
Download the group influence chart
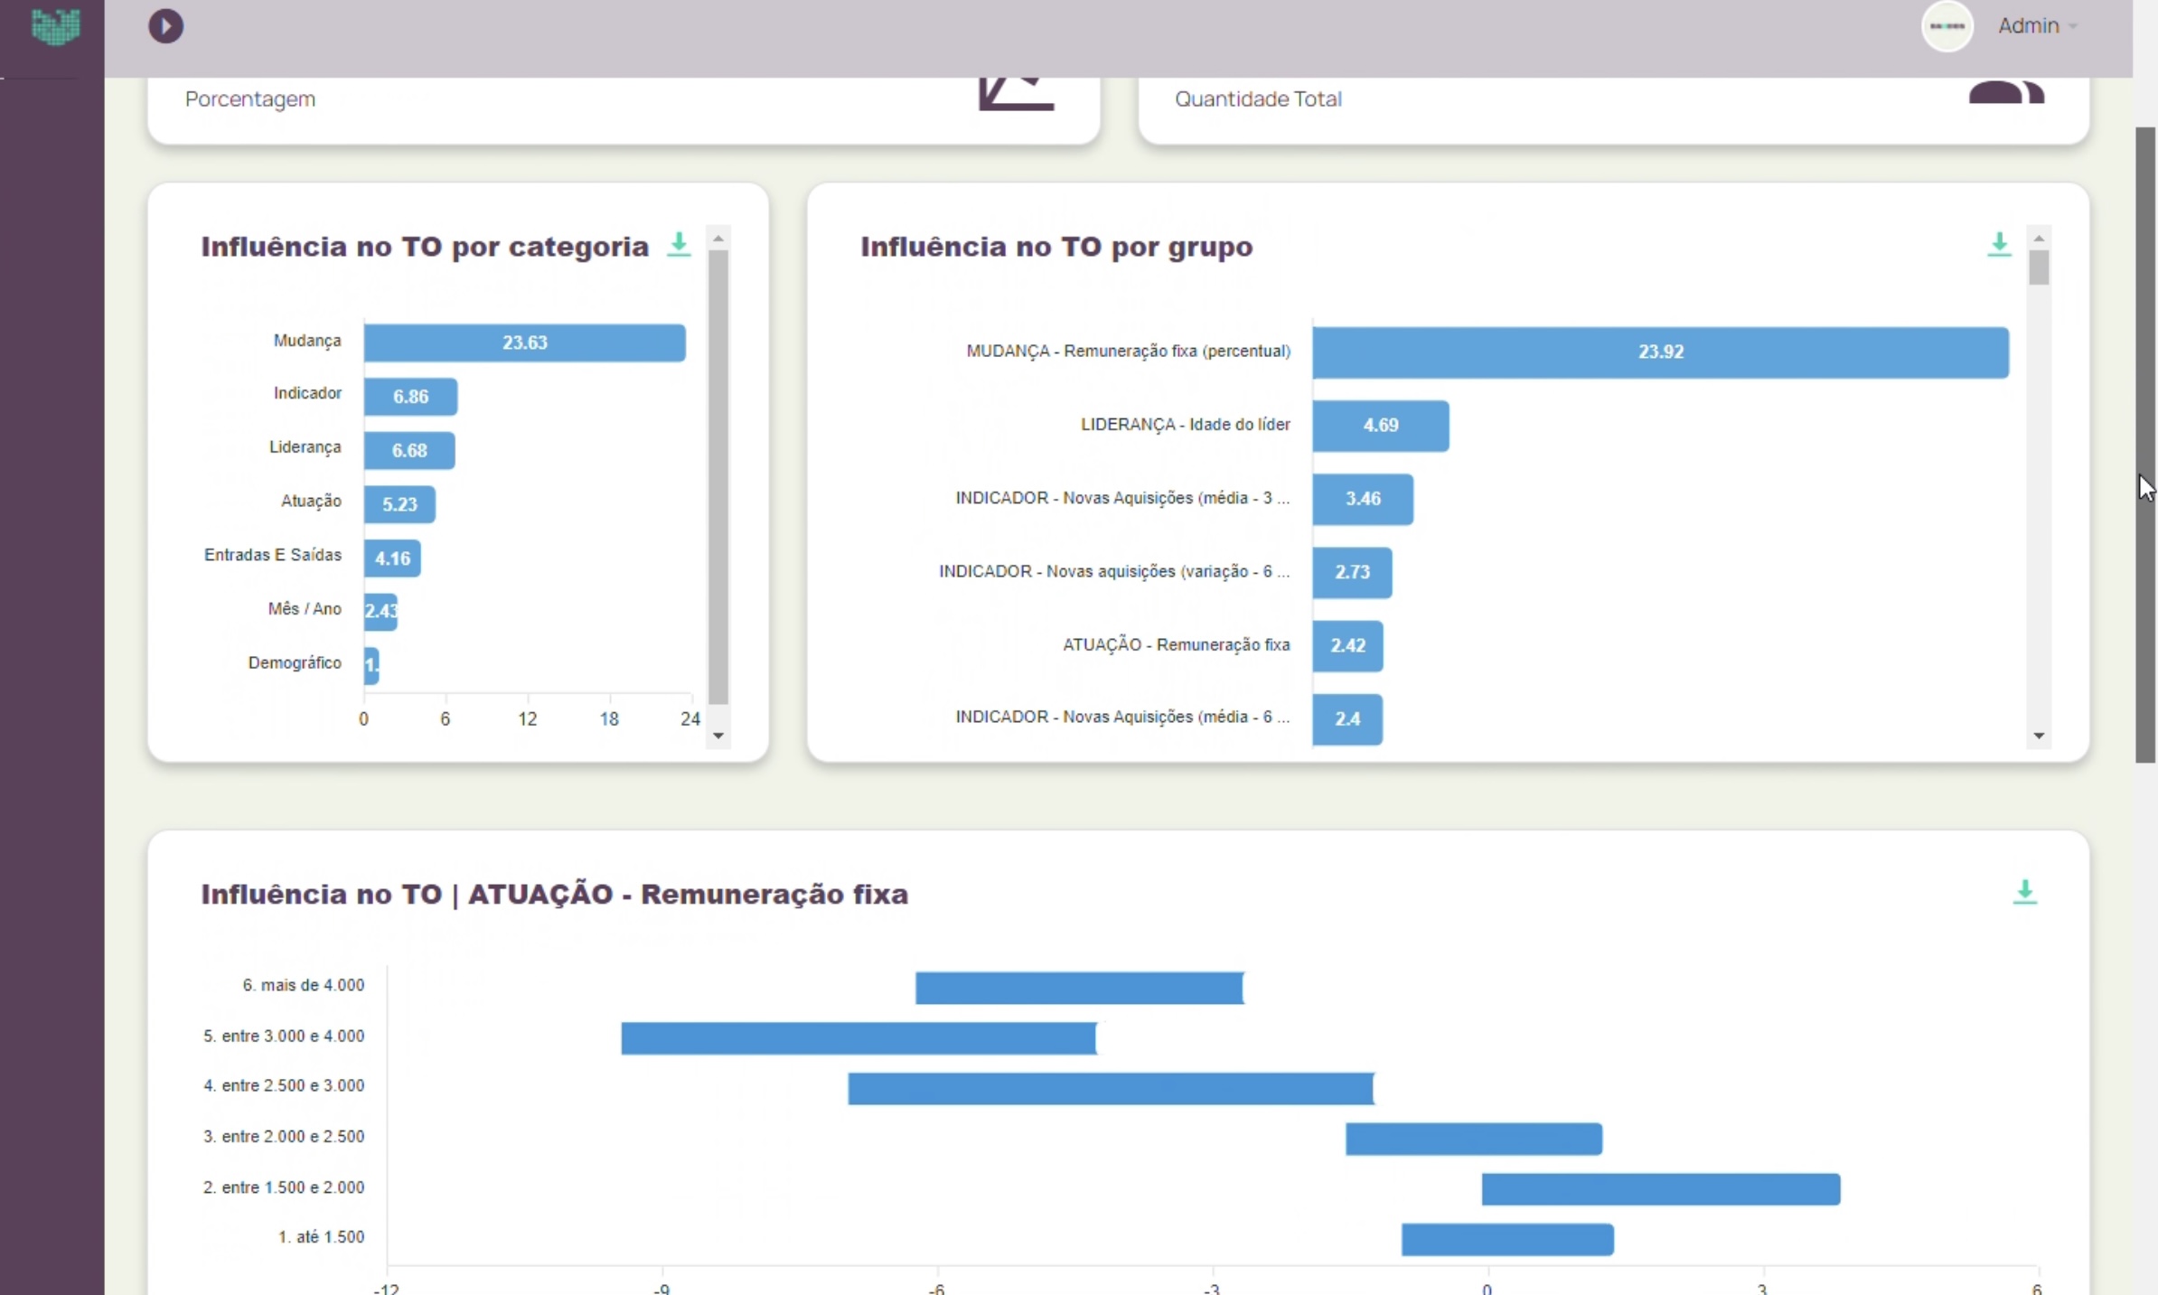1999,244
